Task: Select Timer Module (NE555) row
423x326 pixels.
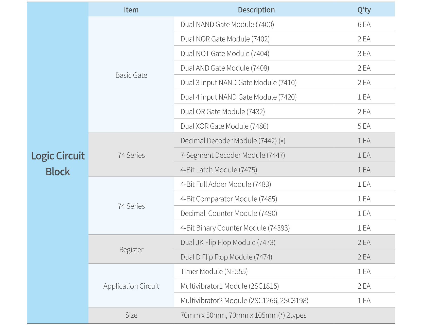Action: [x=214, y=272]
